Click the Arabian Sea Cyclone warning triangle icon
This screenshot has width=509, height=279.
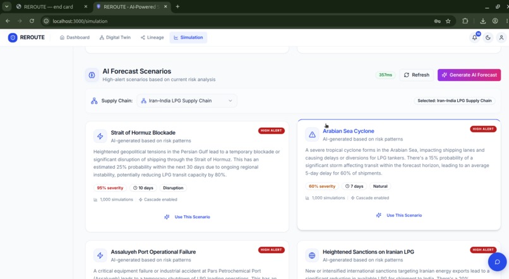(312, 135)
